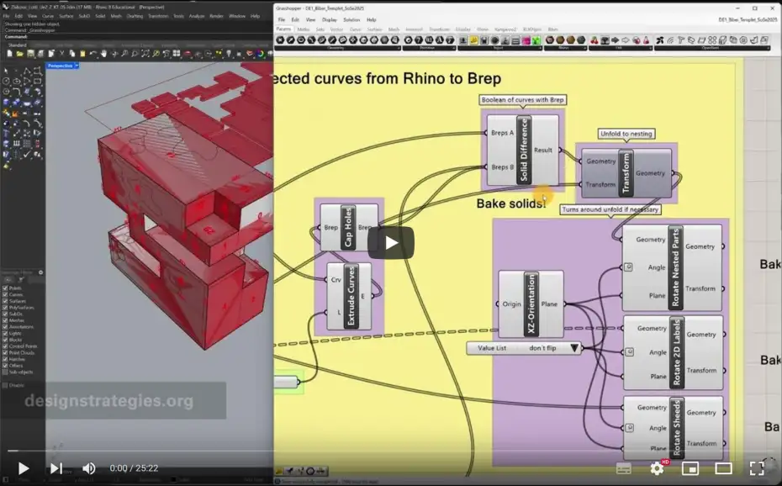Image resolution: width=782 pixels, height=486 pixels.
Task: Open the Rhino Open File folder icon
Action: 18,55
